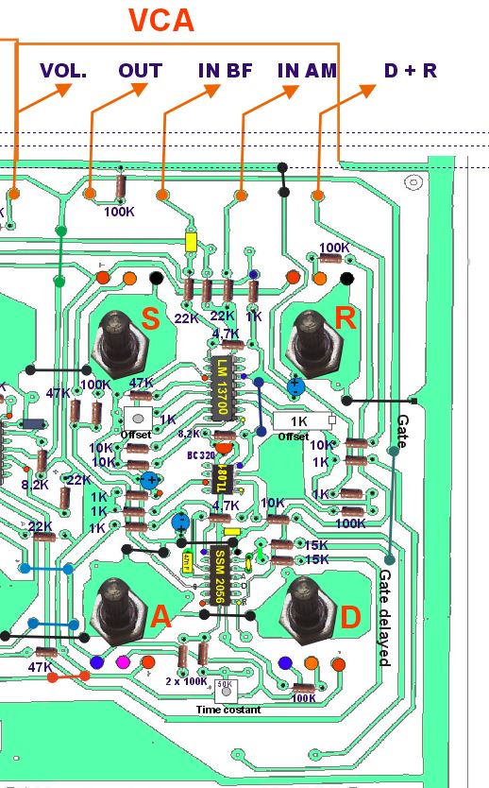Click the blue capacitor below the R knob
The image size is (489, 788).
[295, 385]
